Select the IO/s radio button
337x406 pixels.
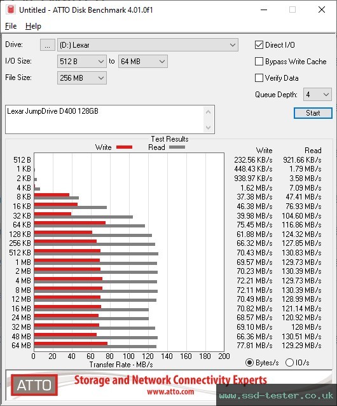point(289,363)
